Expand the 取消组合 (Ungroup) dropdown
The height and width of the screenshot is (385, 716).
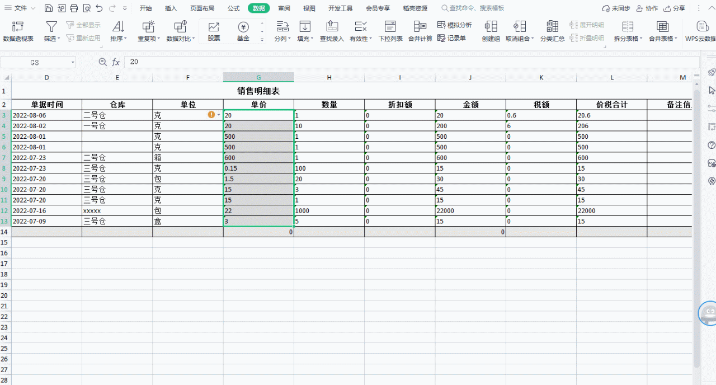pos(533,39)
